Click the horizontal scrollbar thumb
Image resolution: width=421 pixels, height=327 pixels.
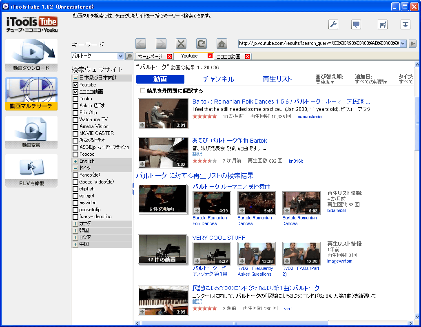(235, 323)
